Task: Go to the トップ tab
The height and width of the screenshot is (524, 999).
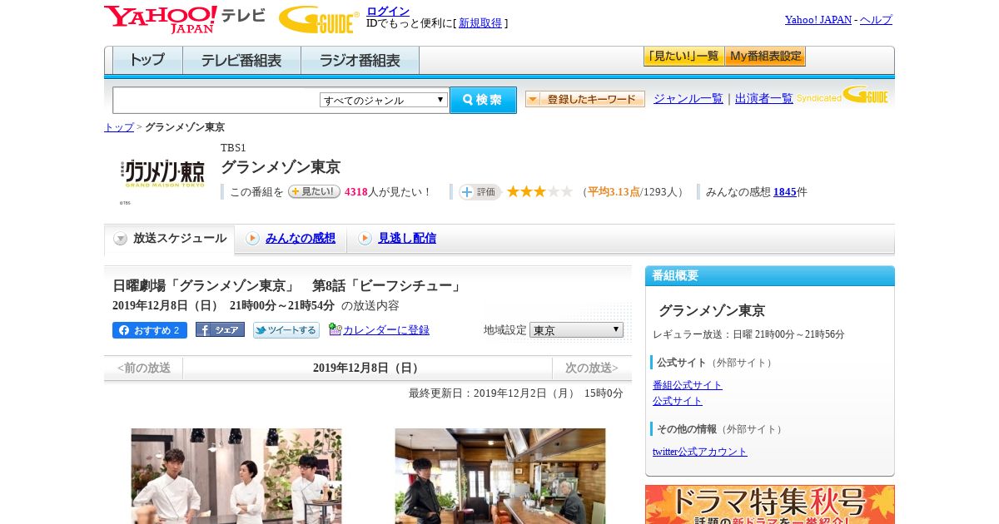Action: [147, 61]
